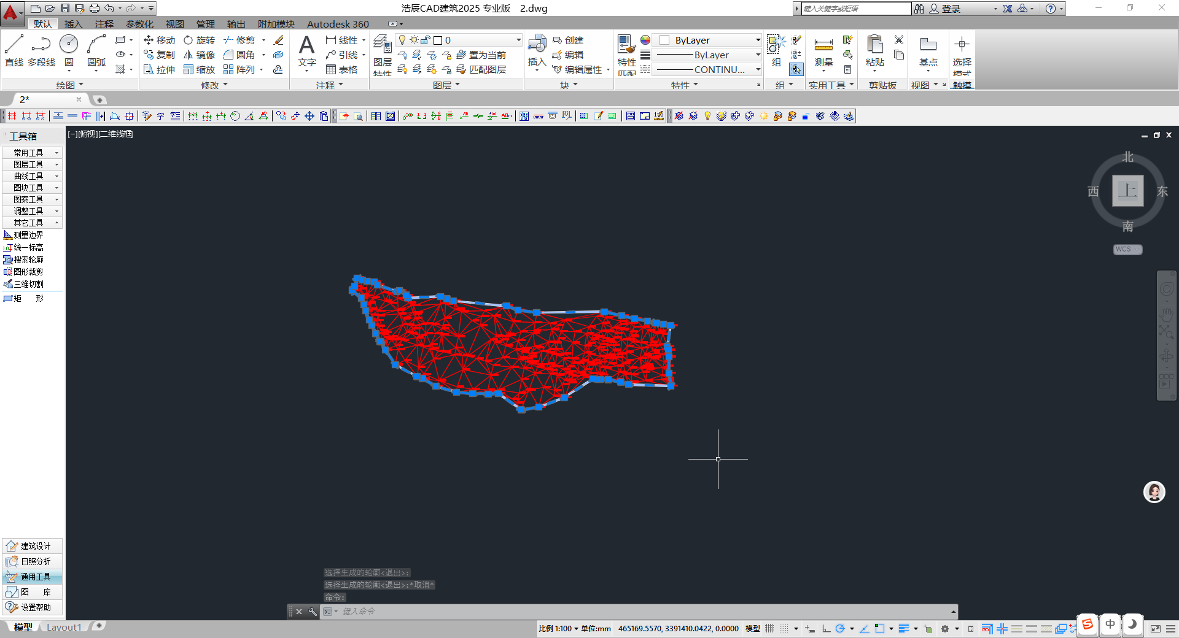Image resolution: width=1179 pixels, height=638 pixels.
Task: Click the 搜索轮廓 tool entry
Action: click(24, 259)
